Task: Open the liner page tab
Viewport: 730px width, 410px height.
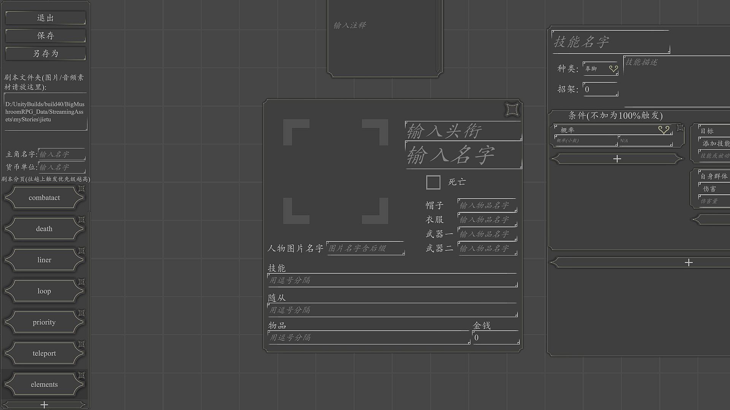Action: (44, 260)
